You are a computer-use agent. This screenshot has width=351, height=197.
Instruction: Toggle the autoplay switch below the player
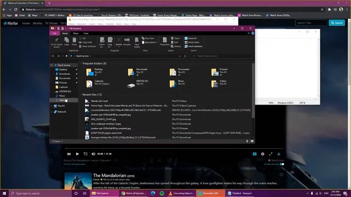tap(282, 164)
